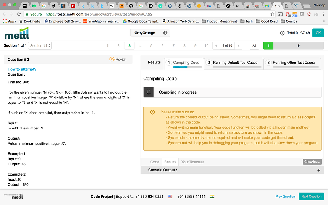Go to previous question with < arrow
Screen dimensions: 328x205
click(x=216, y=45)
